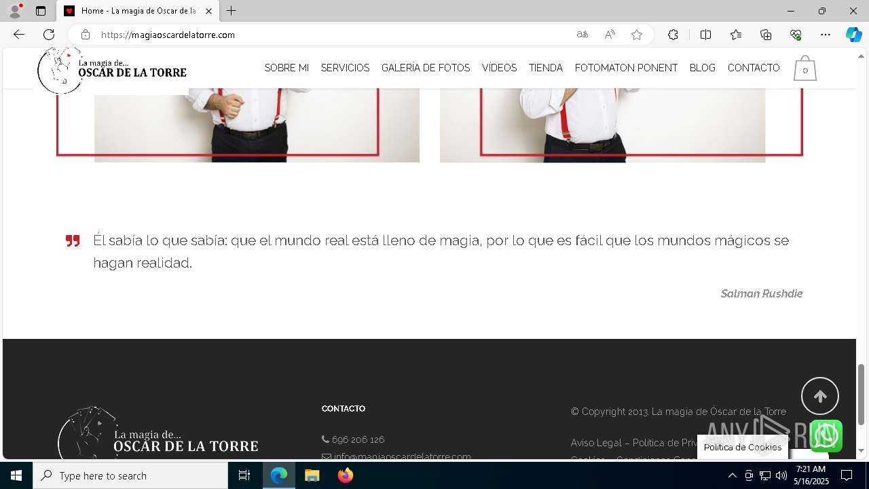
Task: Open Edge settings and more menu
Action: tap(826, 35)
